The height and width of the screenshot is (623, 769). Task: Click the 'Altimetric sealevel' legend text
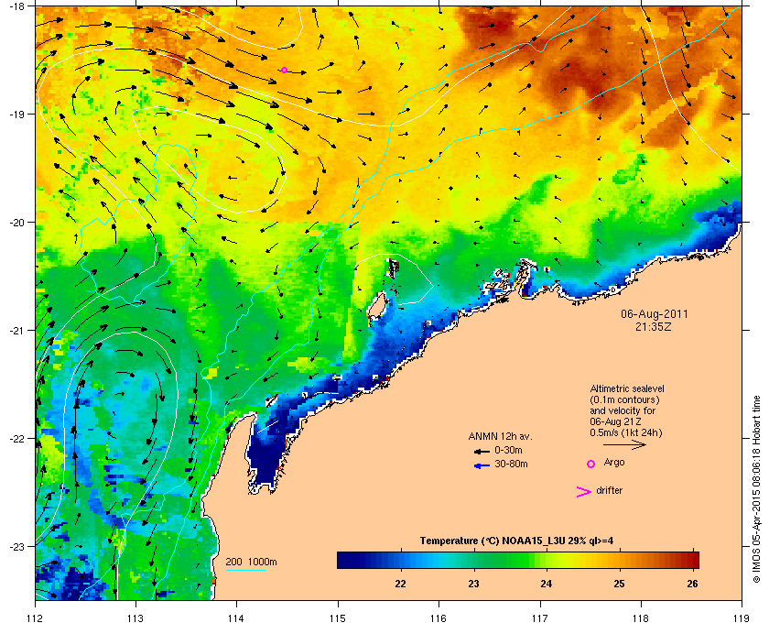click(x=627, y=388)
